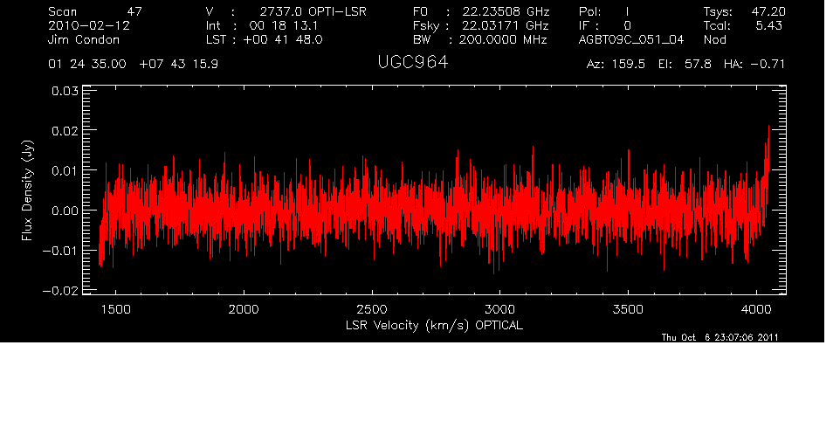Viewport: 840px width, 428px height.
Task: Select the Nod procedure label
Action: click(x=715, y=39)
